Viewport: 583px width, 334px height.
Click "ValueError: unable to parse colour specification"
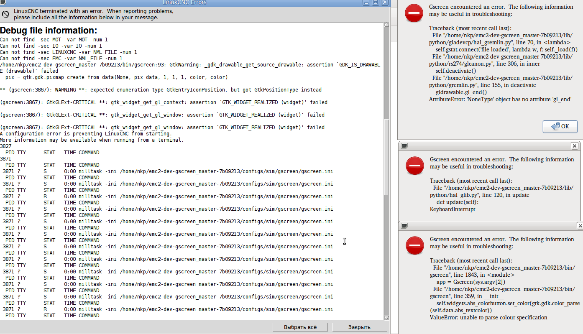point(488,318)
